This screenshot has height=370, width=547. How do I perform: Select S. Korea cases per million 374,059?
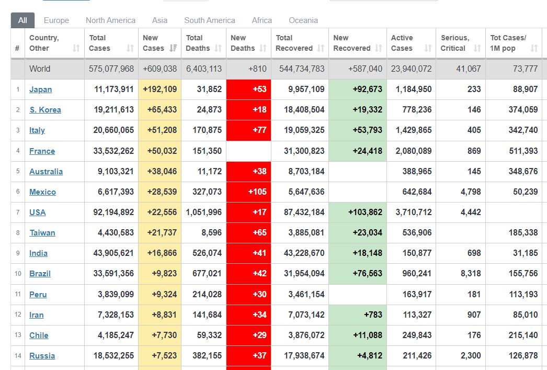coord(523,109)
